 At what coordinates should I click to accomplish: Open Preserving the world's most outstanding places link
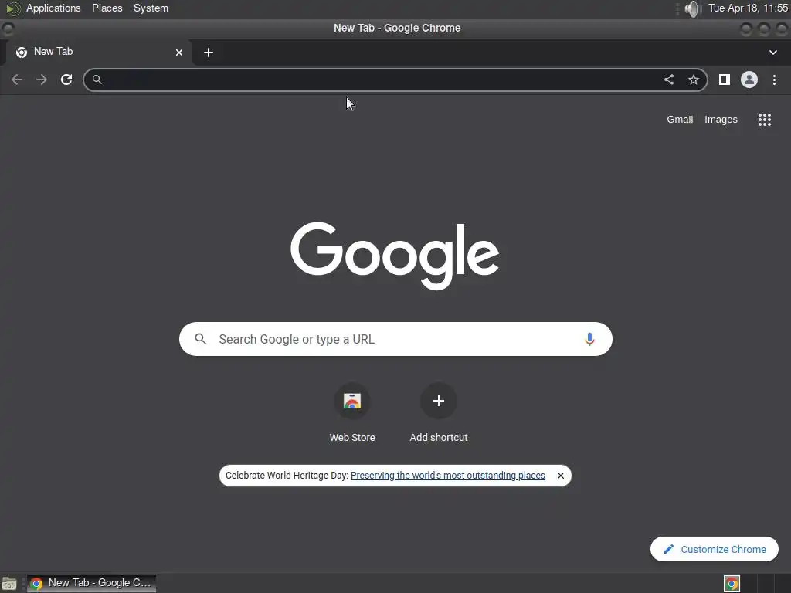point(447,476)
